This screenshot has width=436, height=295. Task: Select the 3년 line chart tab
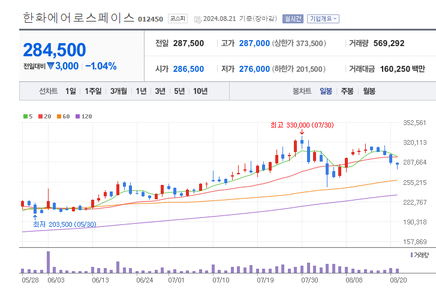160,91
